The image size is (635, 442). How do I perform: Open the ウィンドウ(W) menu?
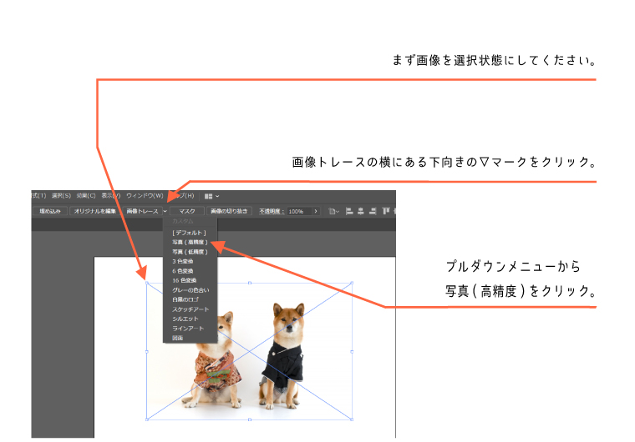145,196
